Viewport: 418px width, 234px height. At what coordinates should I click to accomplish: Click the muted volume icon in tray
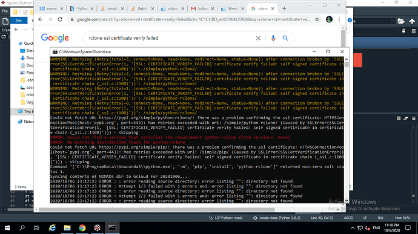[x=367, y=228]
